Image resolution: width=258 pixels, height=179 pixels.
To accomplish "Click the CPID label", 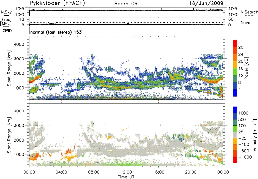I will 7,31.
